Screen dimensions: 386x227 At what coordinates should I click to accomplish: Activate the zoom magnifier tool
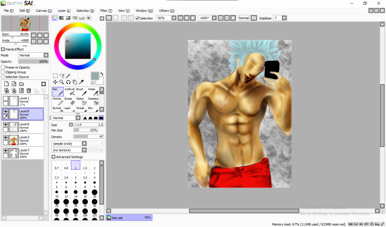(x=62, y=82)
